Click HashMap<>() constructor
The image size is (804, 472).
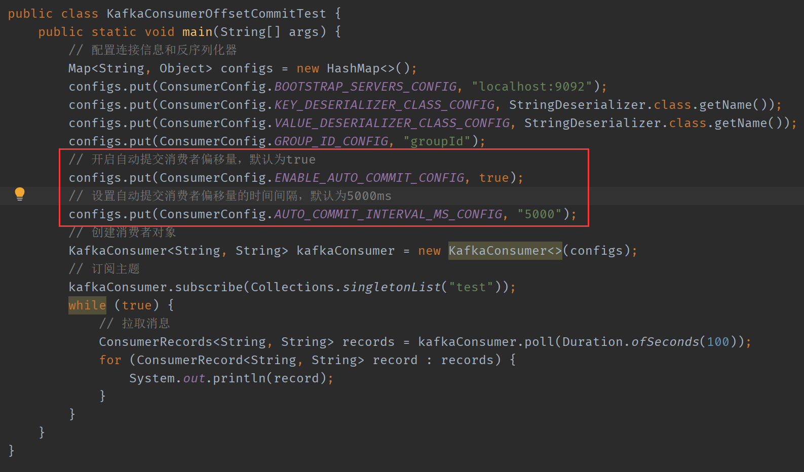click(x=368, y=68)
